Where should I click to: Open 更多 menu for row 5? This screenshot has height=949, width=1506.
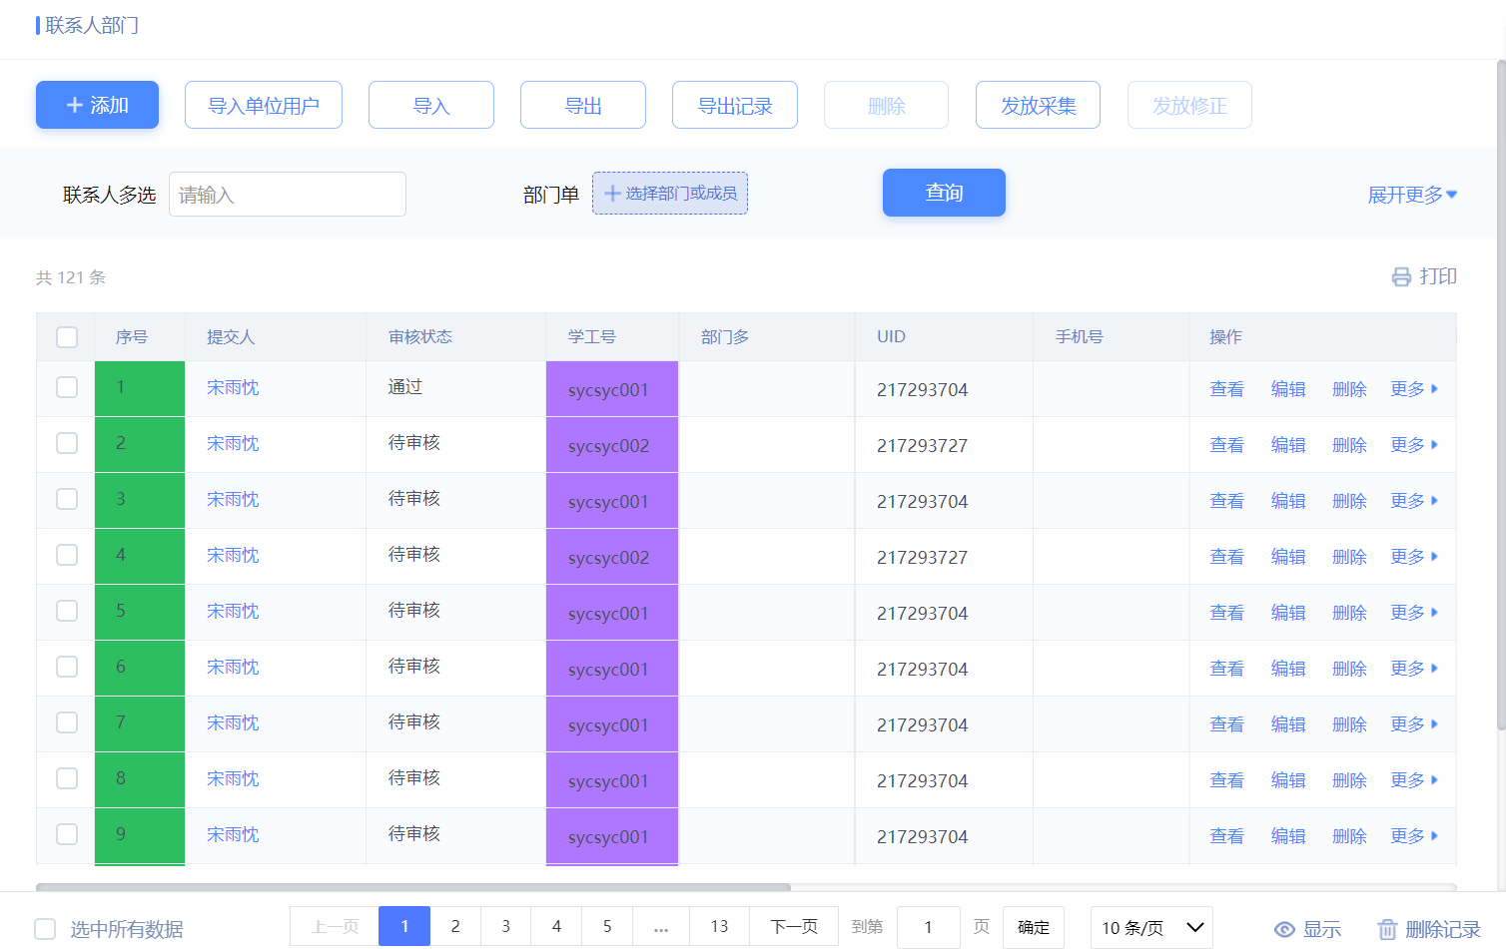pos(1414,613)
